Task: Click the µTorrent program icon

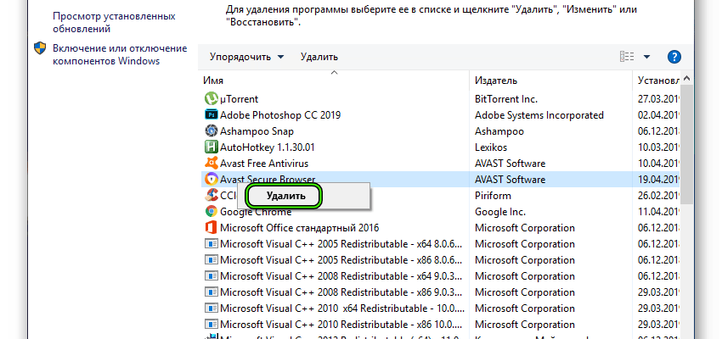Action: (x=212, y=99)
